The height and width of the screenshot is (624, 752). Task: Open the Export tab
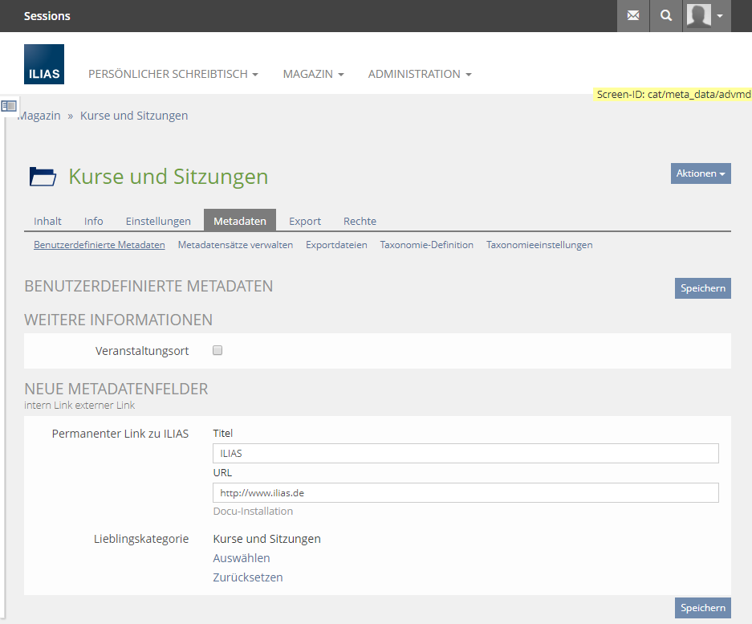point(305,221)
